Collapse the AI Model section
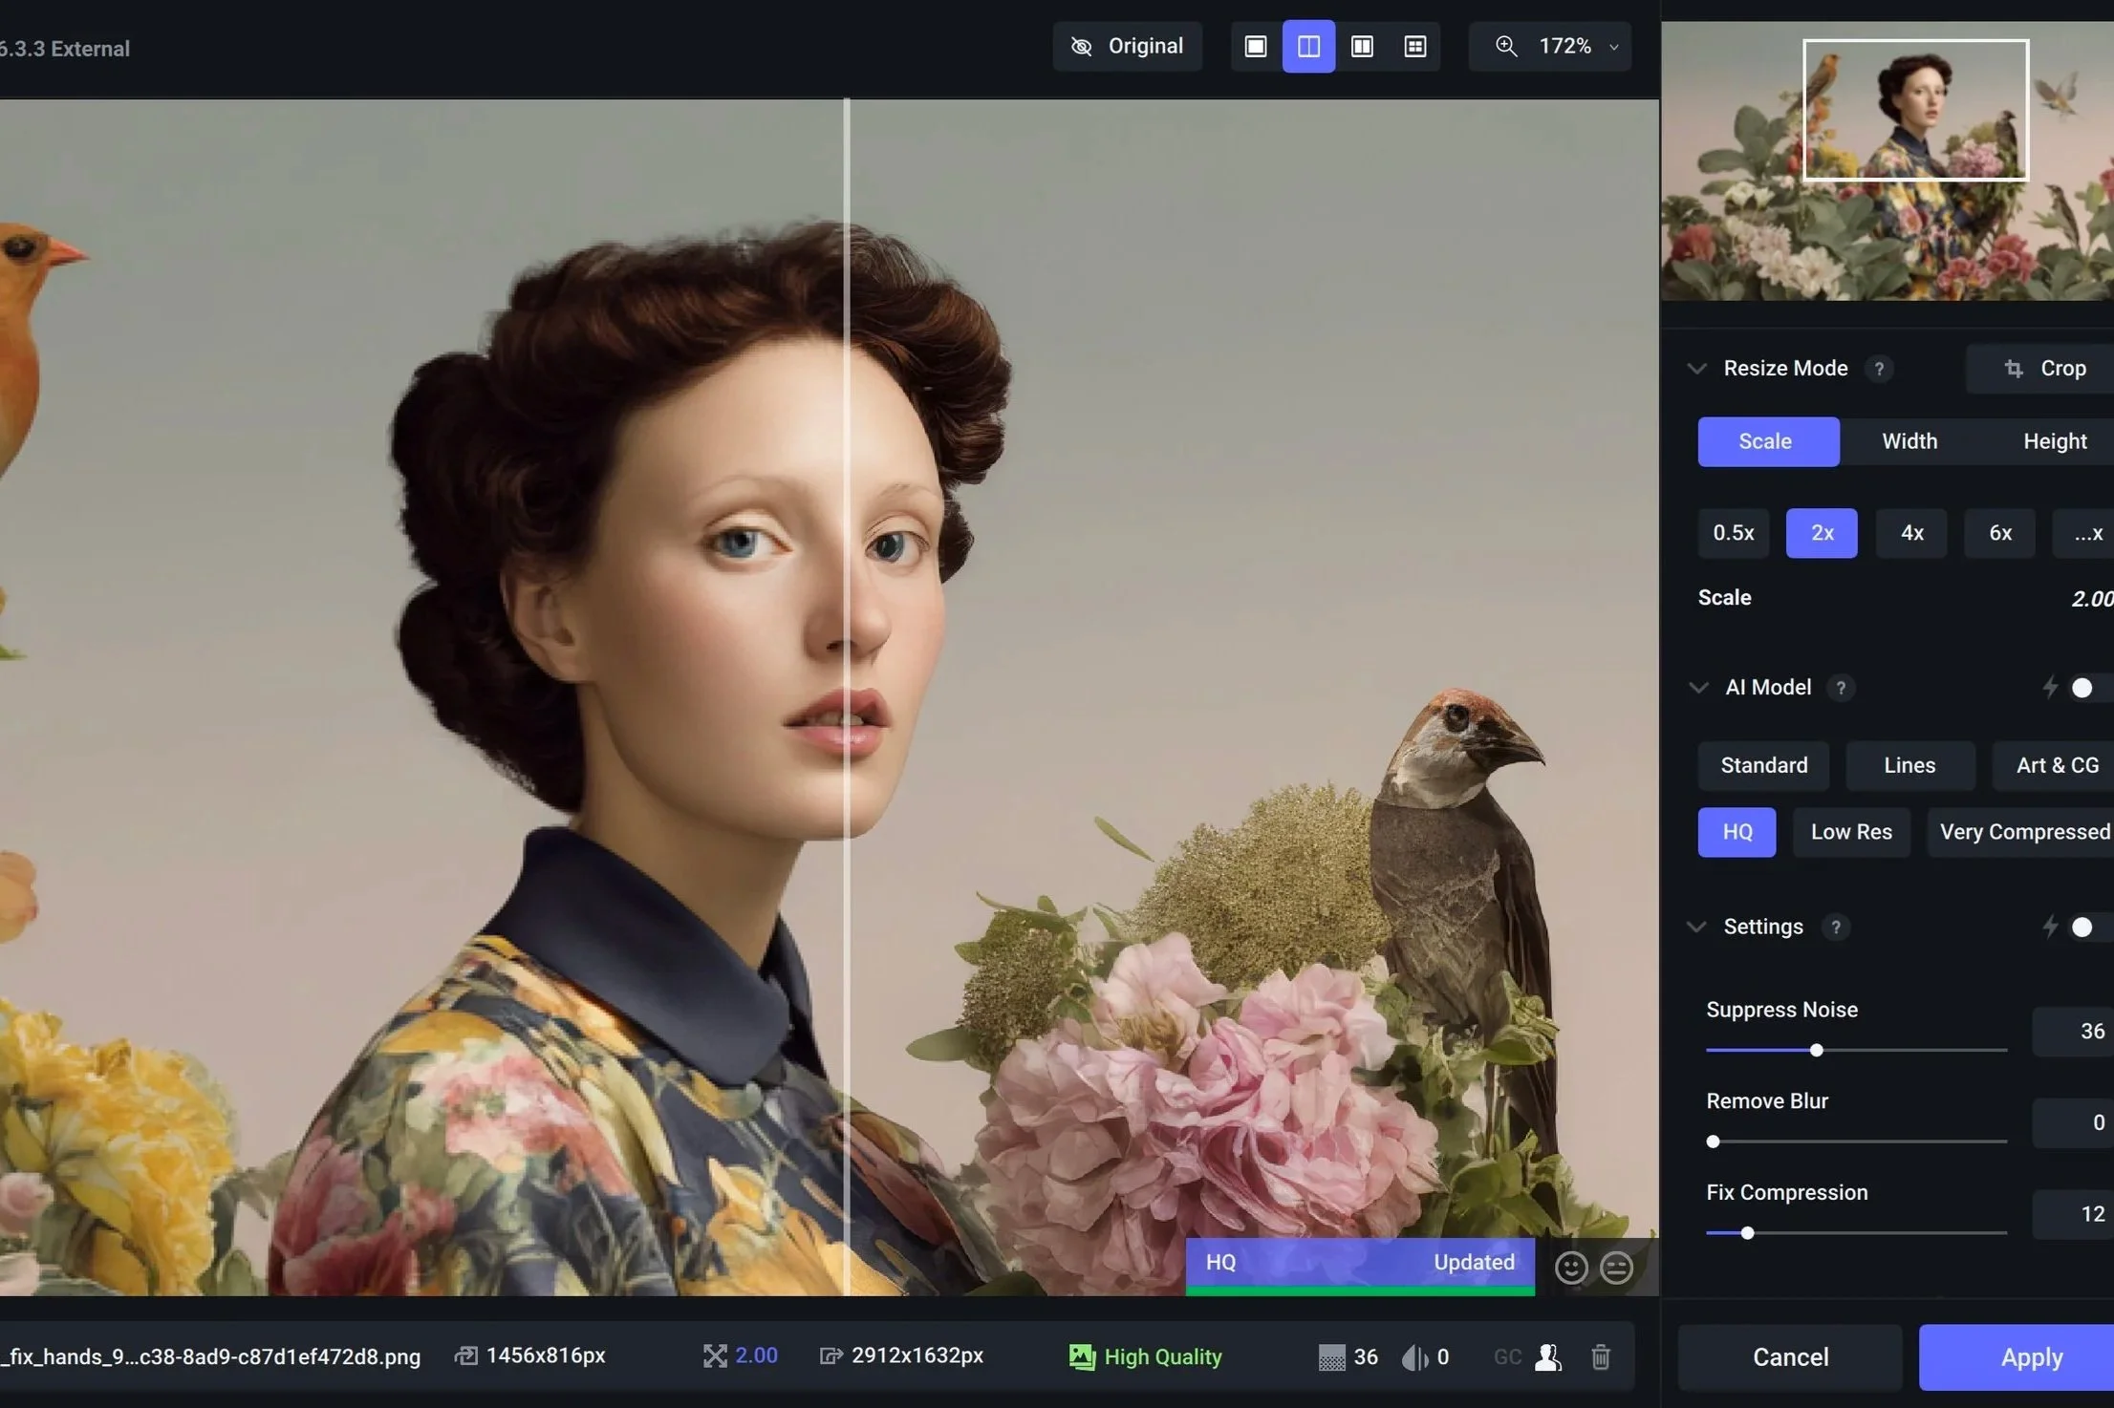The height and width of the screenshot is (1408, 2114). (x=1698, y=688)
